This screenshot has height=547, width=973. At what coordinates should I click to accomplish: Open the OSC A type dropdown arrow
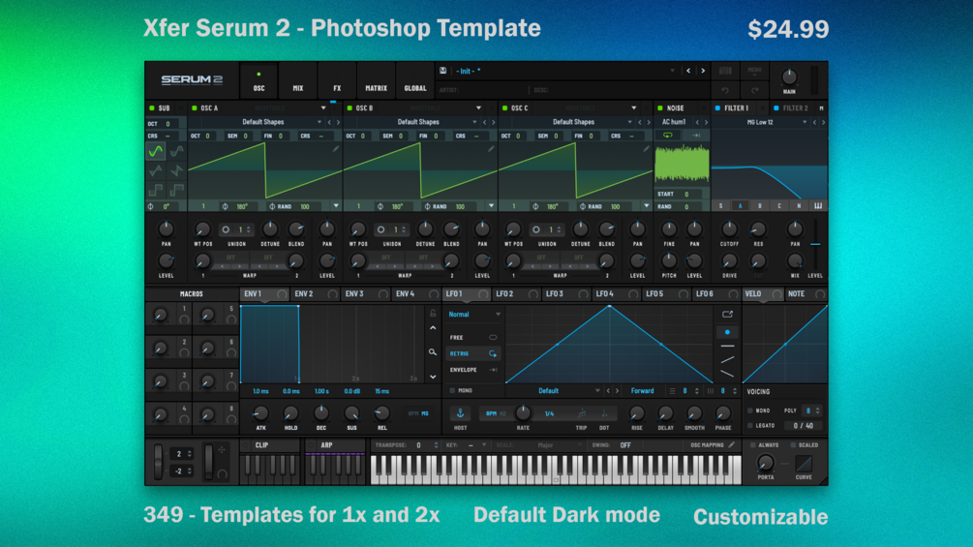pyautogui.click(x=323, y=107)
